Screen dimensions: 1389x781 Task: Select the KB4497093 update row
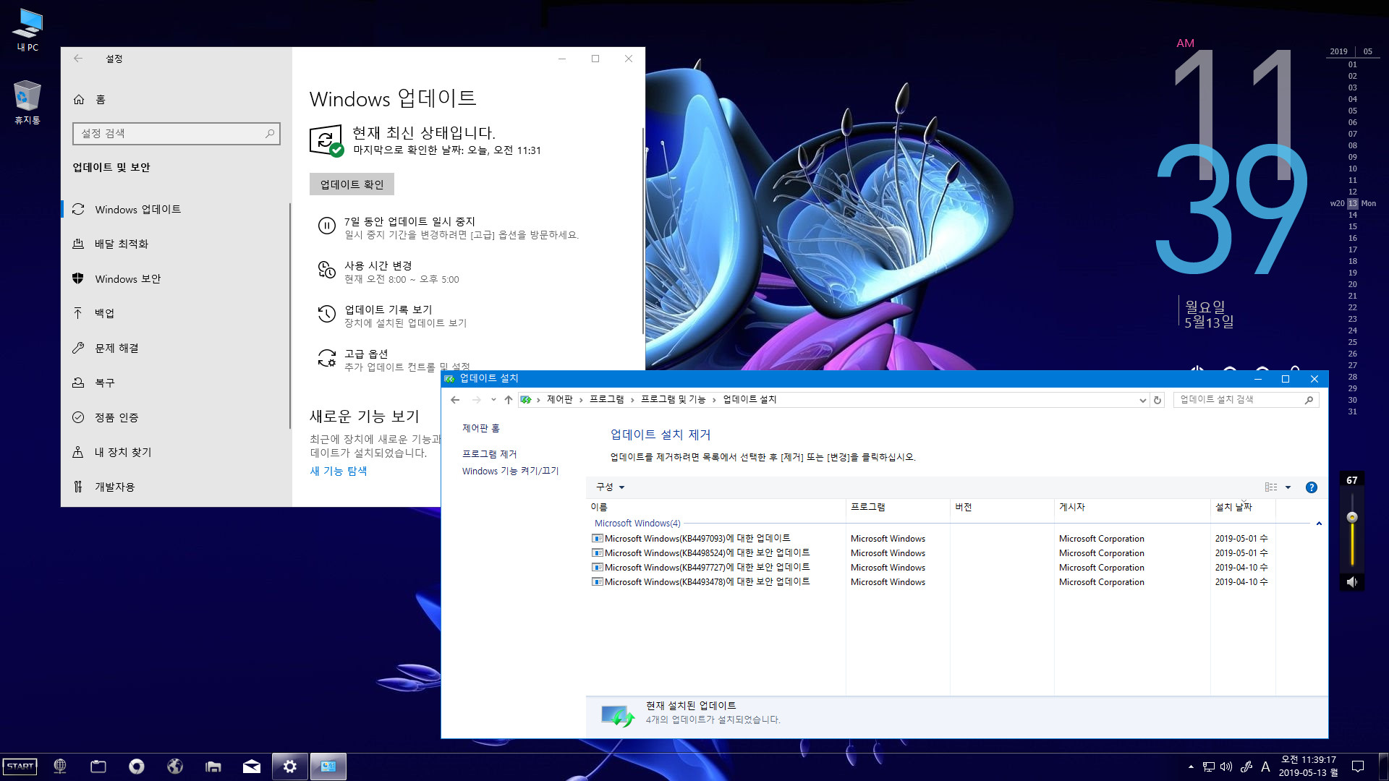coord(933,539)
